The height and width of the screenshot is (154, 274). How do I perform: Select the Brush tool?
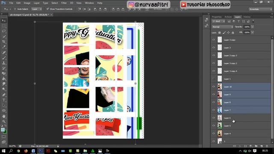point(4,58)
